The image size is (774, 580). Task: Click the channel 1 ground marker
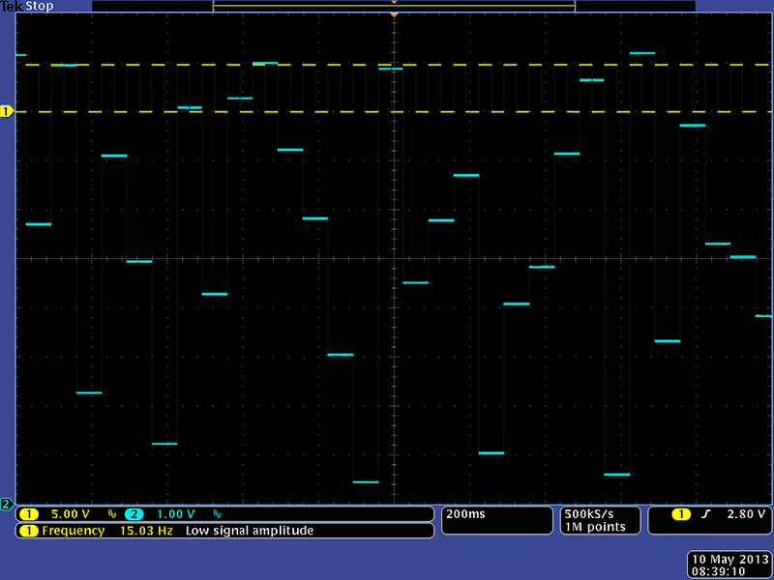pyautogui.click(x=7, y=112)
